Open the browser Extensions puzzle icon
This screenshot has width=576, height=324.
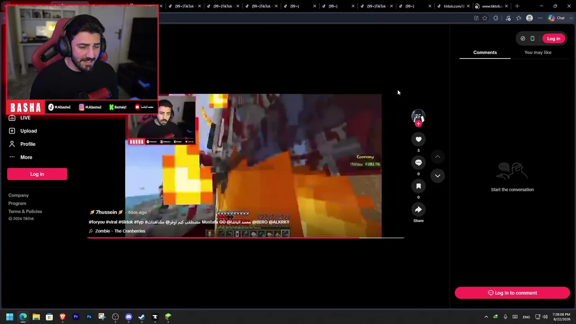click(496, 18)
